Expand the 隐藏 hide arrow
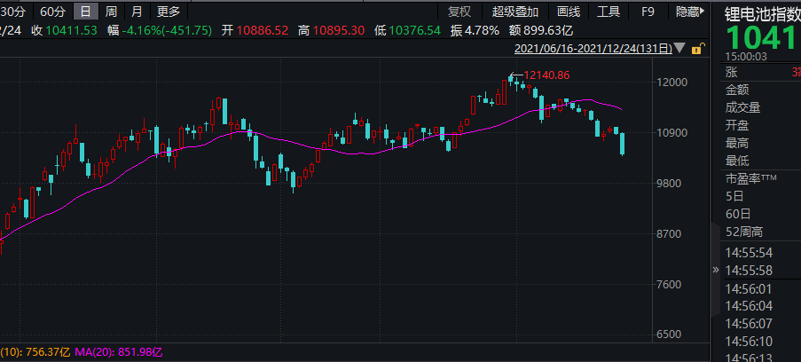Screen dimensions: 801x362 click(704, 12)
